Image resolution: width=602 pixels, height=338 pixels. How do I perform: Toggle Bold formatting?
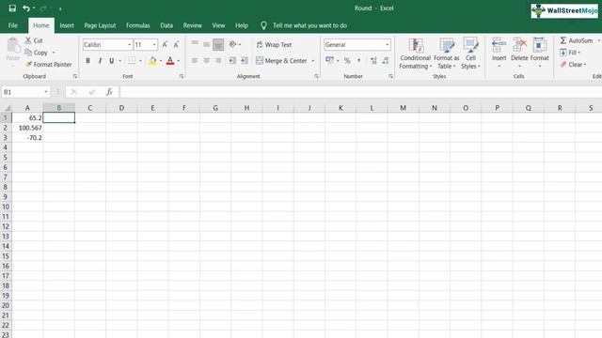pyautogui.click(x=87, y=60)
